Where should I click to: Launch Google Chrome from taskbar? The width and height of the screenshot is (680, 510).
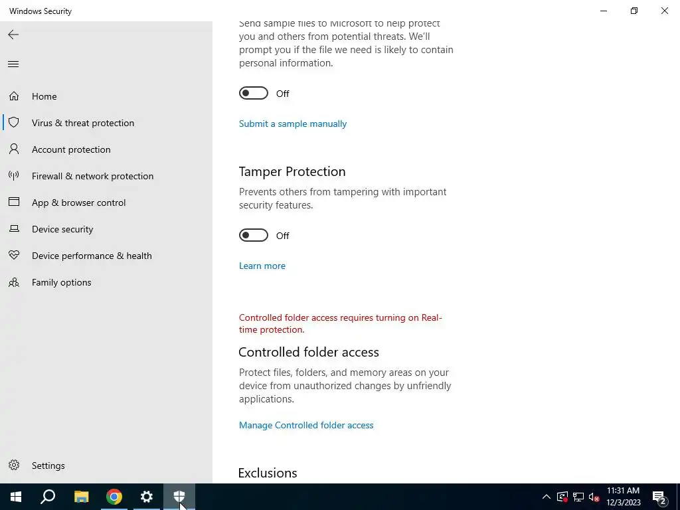[114, 497]
